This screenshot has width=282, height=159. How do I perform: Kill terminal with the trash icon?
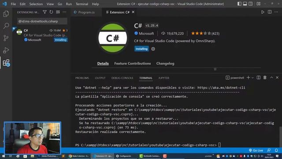(x=265, y=78)
